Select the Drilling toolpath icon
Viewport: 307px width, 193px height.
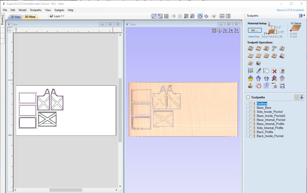[x=266, y=48]
